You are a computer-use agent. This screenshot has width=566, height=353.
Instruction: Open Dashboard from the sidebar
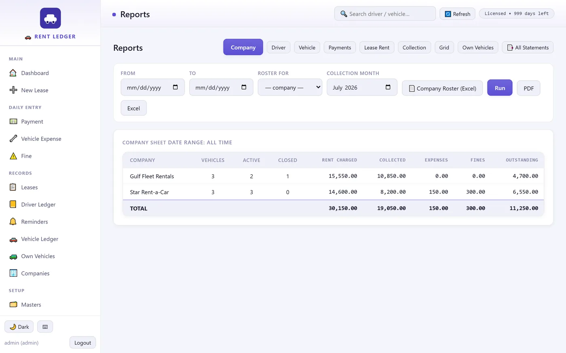[x=50, y=73]
